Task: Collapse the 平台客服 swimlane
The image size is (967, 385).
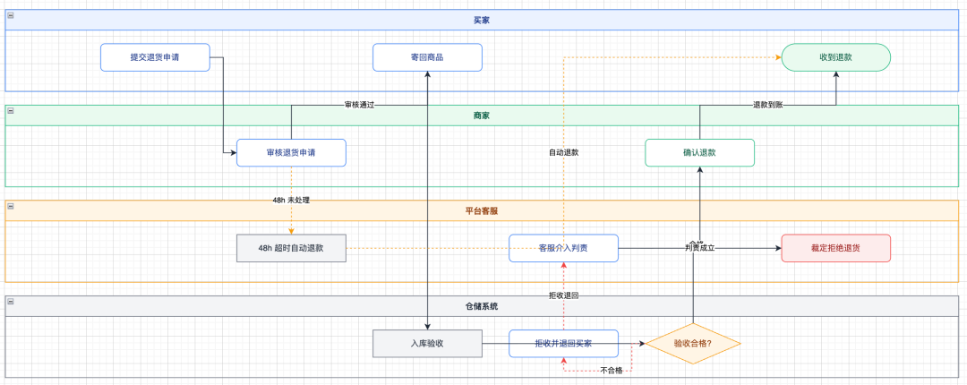Action: (11, 205)
